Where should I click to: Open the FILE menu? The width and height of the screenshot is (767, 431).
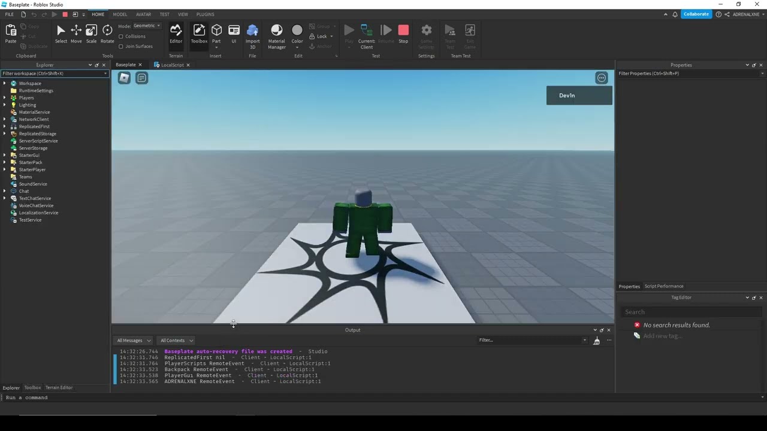(x=9, y=14)
